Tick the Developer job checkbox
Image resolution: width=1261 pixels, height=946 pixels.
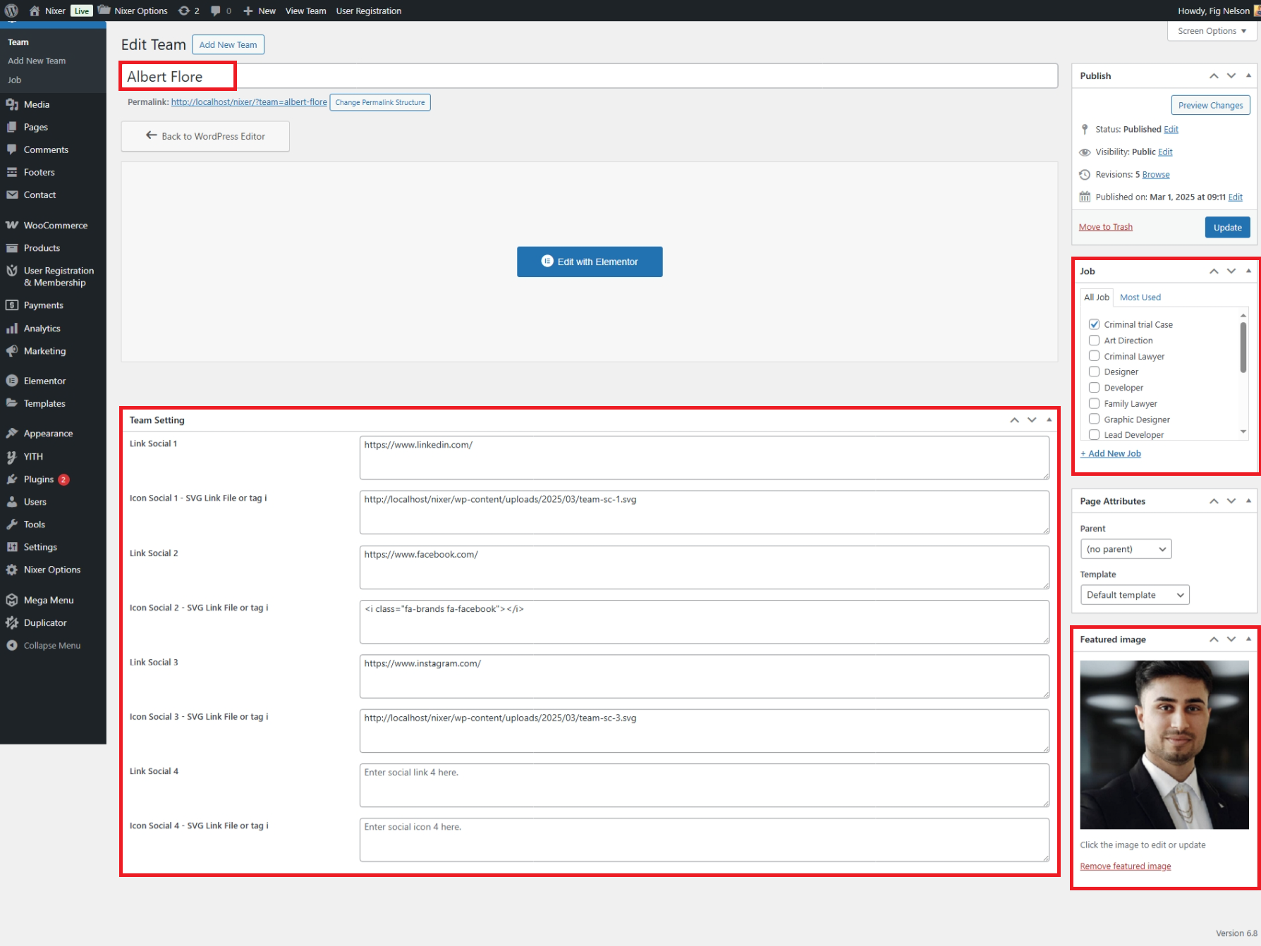pos(1094,388)
